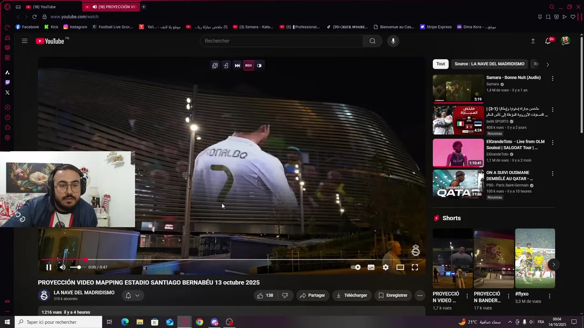Click the skip-next icon atop player
This screenshot has height=328, width=584.
click(237, 66)
